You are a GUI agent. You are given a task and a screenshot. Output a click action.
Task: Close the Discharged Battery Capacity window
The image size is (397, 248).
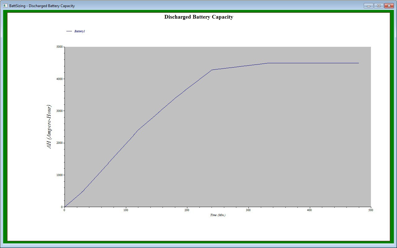pyautogui.click(x=389, y=6)
